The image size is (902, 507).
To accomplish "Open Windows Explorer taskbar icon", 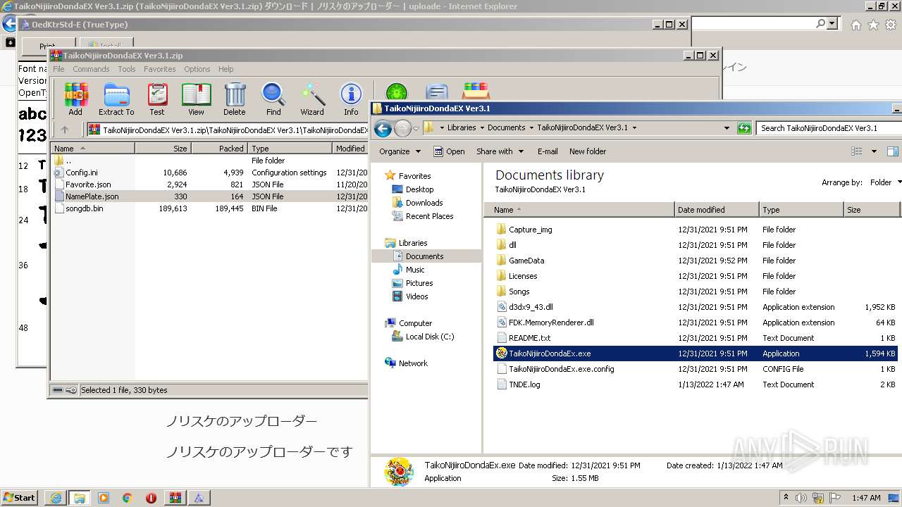I will click(79, 498).
